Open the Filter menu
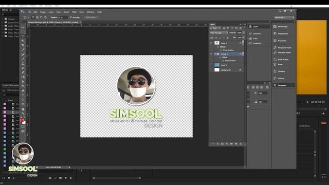Screen dimensions: 329x185 (74, 12)
